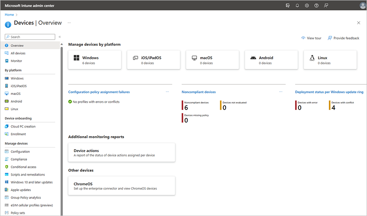The width and height of the screenshot is (367, 216).
Task: Open the Device actions report card
Action: [x=122, y=152]
